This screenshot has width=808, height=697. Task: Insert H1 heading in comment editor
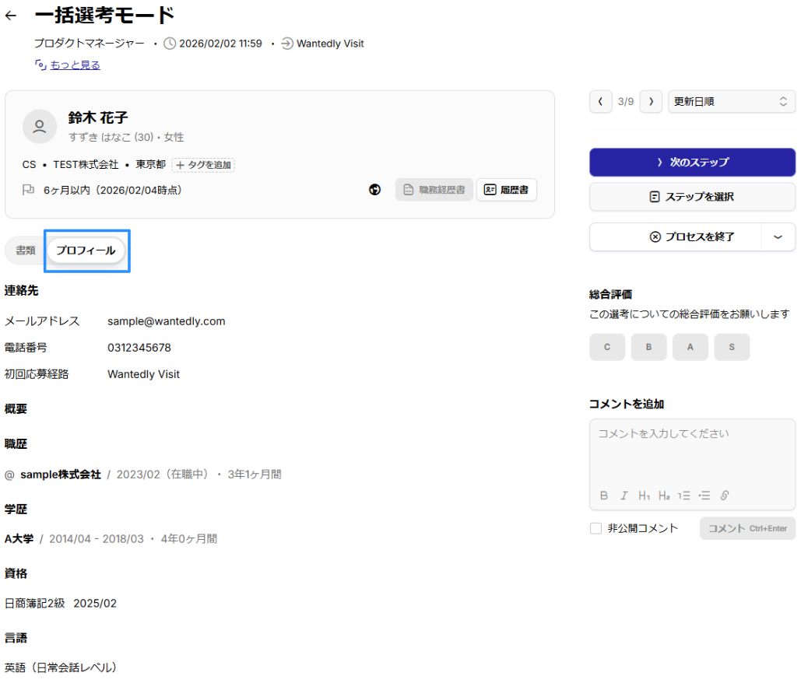click(x=644, y=496)
